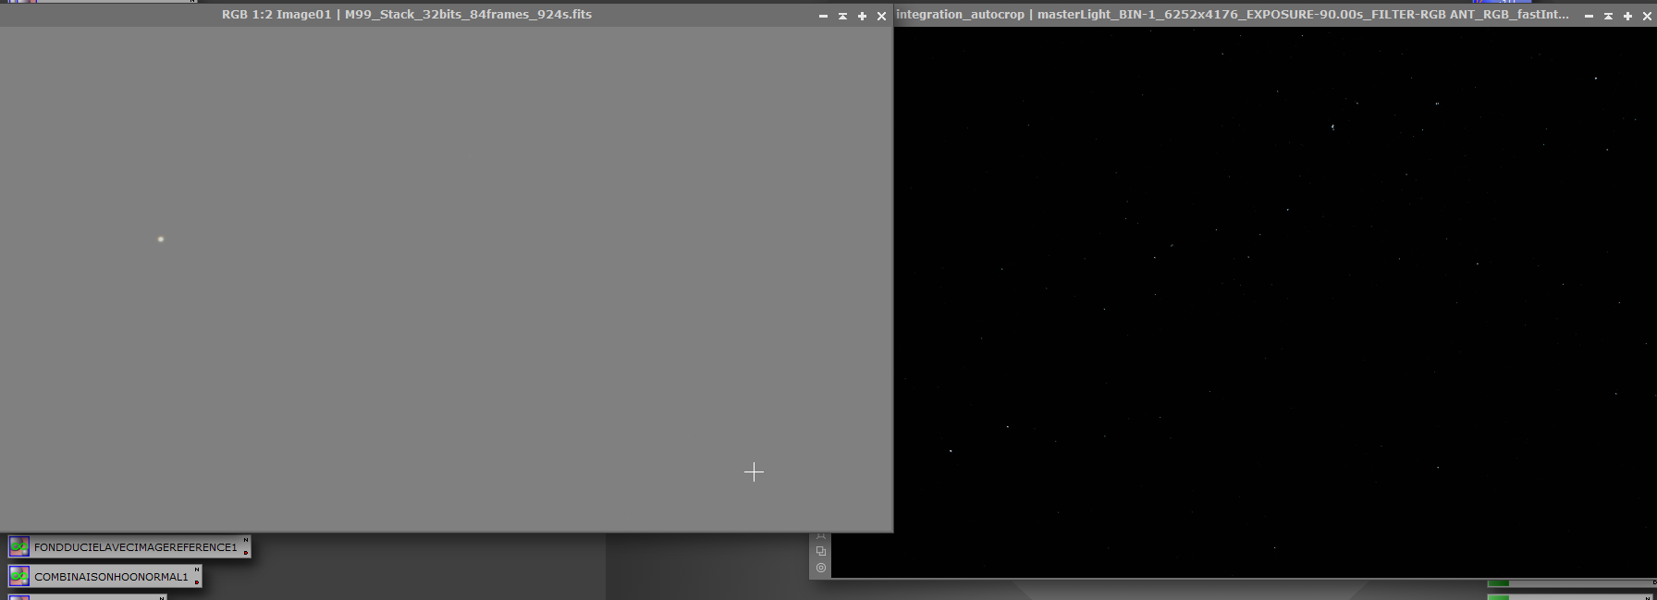Click the overlapping squares icon beside image window
Image resolution: width=1657 pixels, height=600 pixels.
[x=821, y=551]
